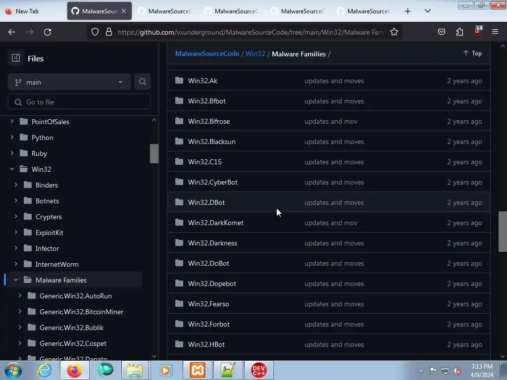Open the Win32.Ak folder icon
The height and width of the screenshot is (380, 507).
coord(179,81)
